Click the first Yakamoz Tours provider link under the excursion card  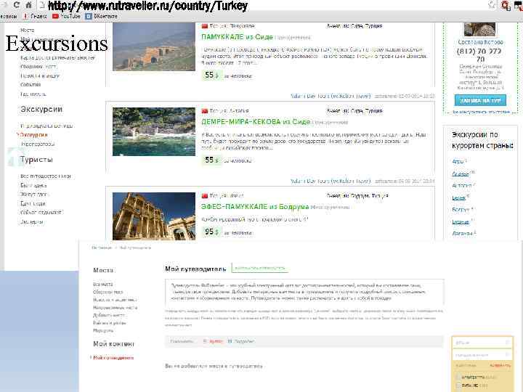331,96
